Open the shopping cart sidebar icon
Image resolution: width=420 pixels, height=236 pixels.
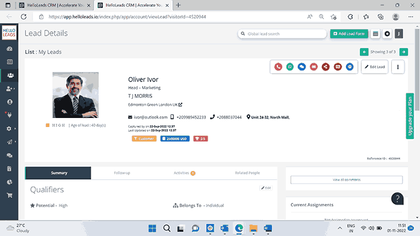click(x=10, y=195)
